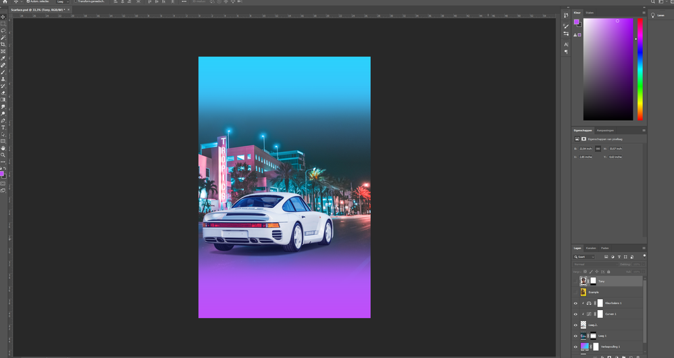Hide the Laag 2 layer
The image size is (674, 358).
[575, 325]
